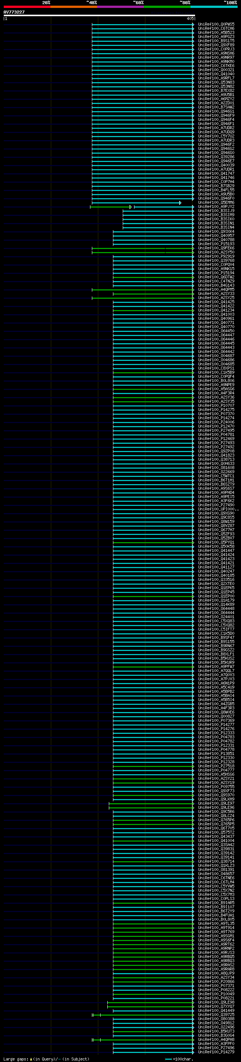
Task: Select the label UniRef100_P27496
Action: click(x=216, y=1048)
